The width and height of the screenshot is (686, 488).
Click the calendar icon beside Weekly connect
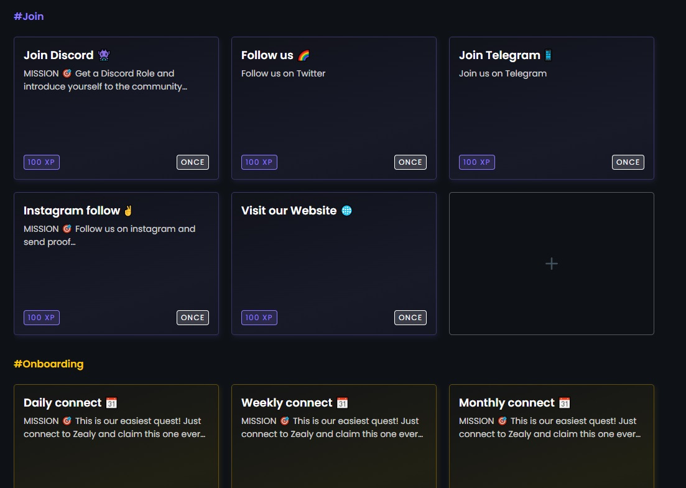point(343,403)
